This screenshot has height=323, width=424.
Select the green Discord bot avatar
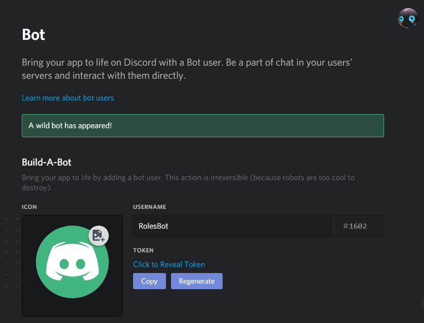[72, 262]
